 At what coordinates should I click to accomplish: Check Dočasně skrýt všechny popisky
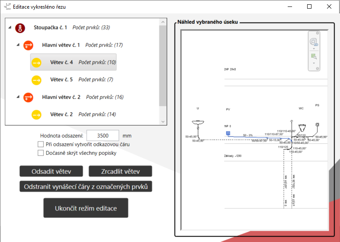click(41, 153)
